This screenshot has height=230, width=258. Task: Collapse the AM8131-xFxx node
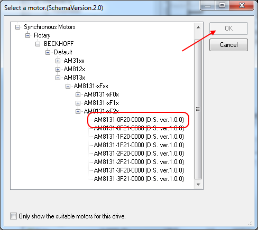tap(68, 86)
